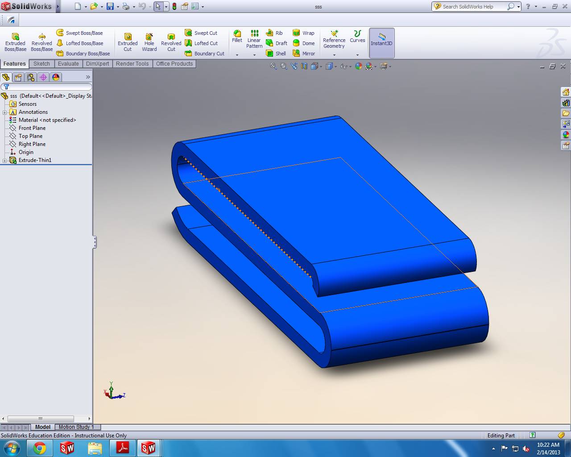Open the Fillet dropdown arrow
Viewport: 571px width, 457px height.
point(237,55)
